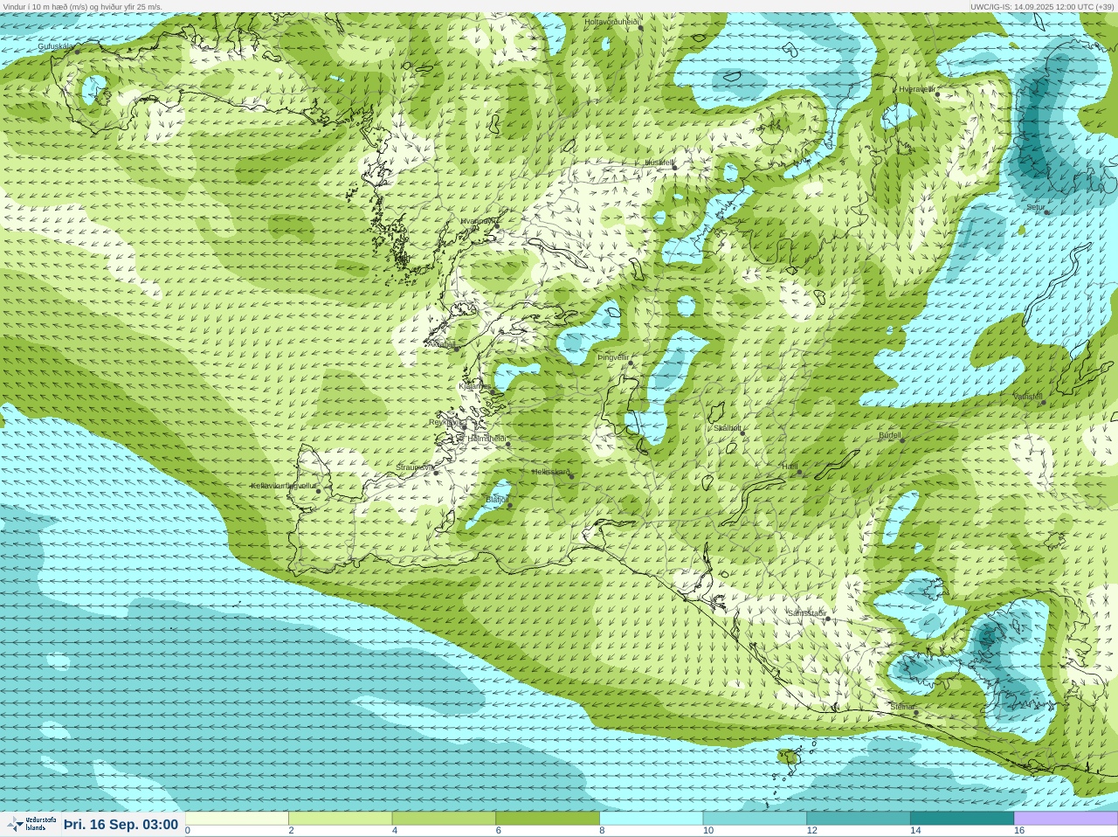The image size is (1118, 837).
Task: Click the legend tick label '16'
Action: pyautogui.click(x=1019, y=831)
